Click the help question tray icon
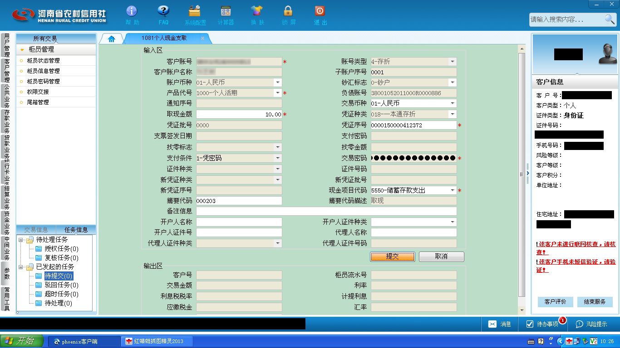The width and height of the screenshot is (620, 348). (541, 341)
